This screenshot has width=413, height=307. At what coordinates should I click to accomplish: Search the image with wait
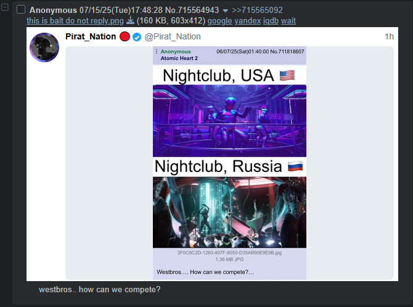pyautogui.click(x=288, y=21)
